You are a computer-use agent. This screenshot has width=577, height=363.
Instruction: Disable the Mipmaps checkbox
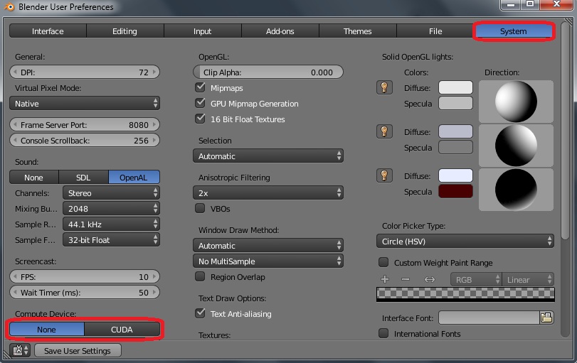click(x=200, y=88)
